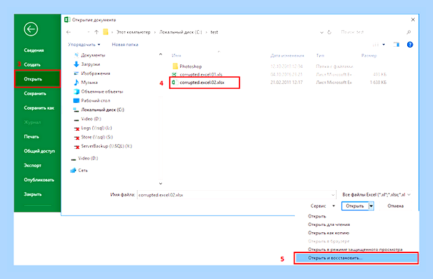
Task: Click Этот компьютер in breadcrumb path
Action: pos(133,32)
